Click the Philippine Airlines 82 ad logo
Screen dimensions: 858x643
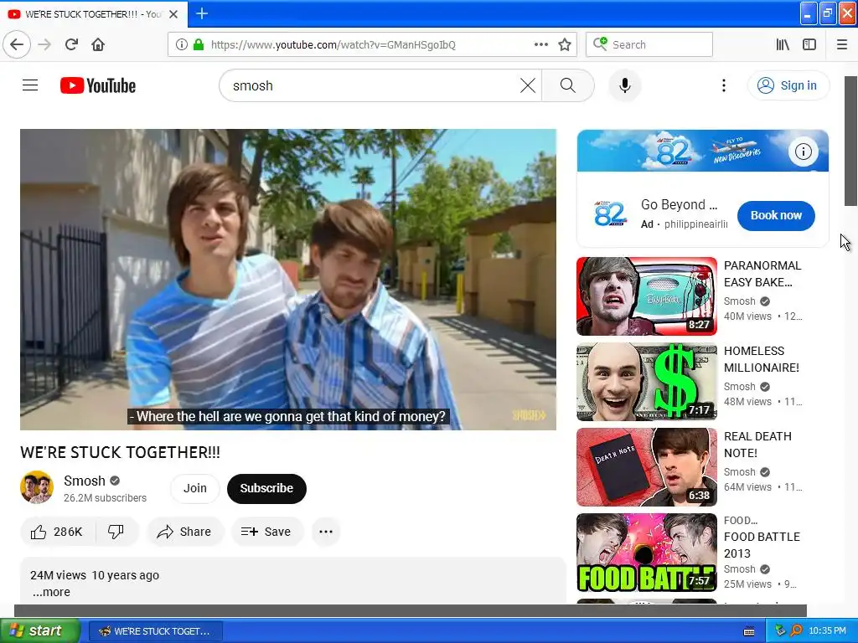click(610, 213)
